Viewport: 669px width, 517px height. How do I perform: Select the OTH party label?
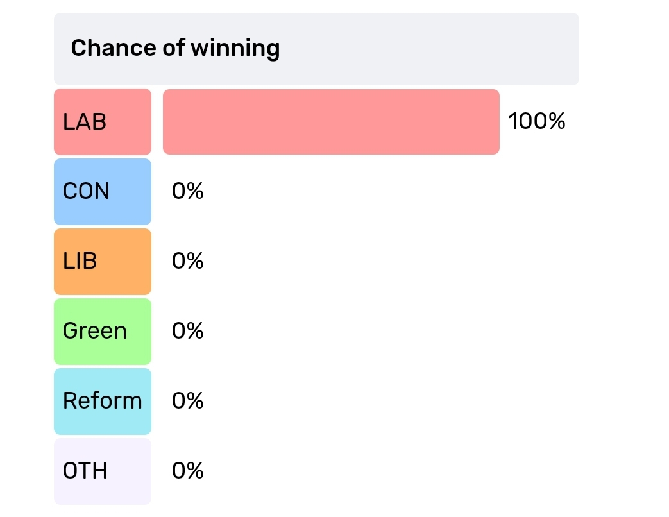coord(103,471)
